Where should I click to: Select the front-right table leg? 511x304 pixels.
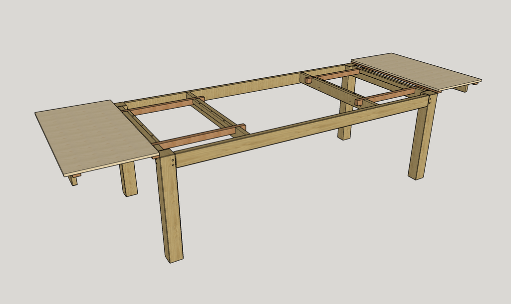(x=422, y=136)
